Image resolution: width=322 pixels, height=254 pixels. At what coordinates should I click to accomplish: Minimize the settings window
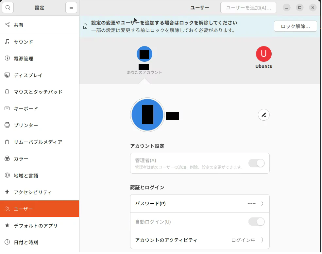click(287, 8)
